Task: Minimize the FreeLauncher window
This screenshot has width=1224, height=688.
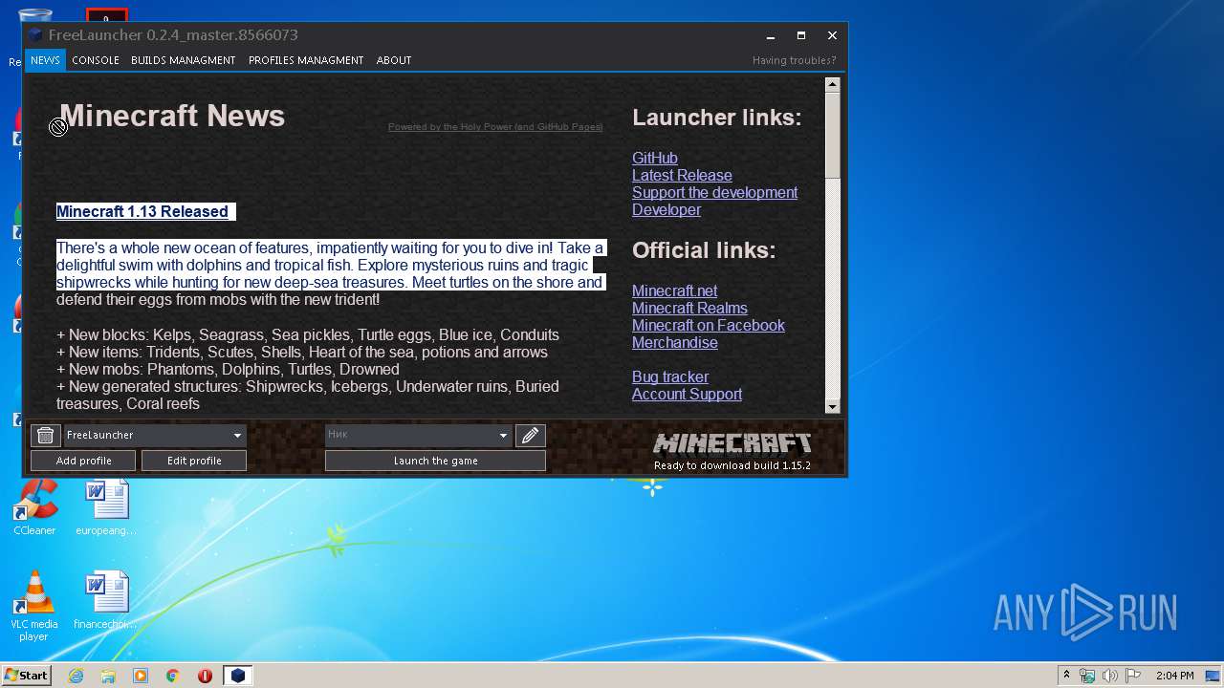Action: pos(771,35)
